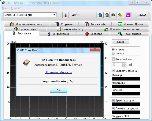Select the Запись radio button
Image resolution: width=152 pixels, height=121 pixels.
click(x=113, y=53)
